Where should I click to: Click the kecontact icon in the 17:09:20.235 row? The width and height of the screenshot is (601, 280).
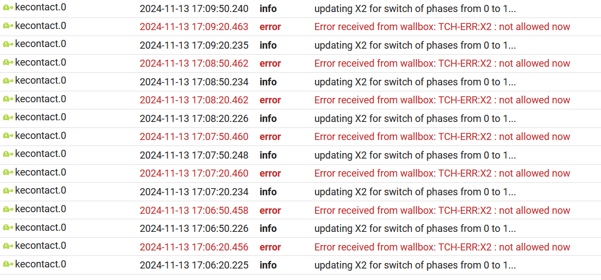coord(8,44)
